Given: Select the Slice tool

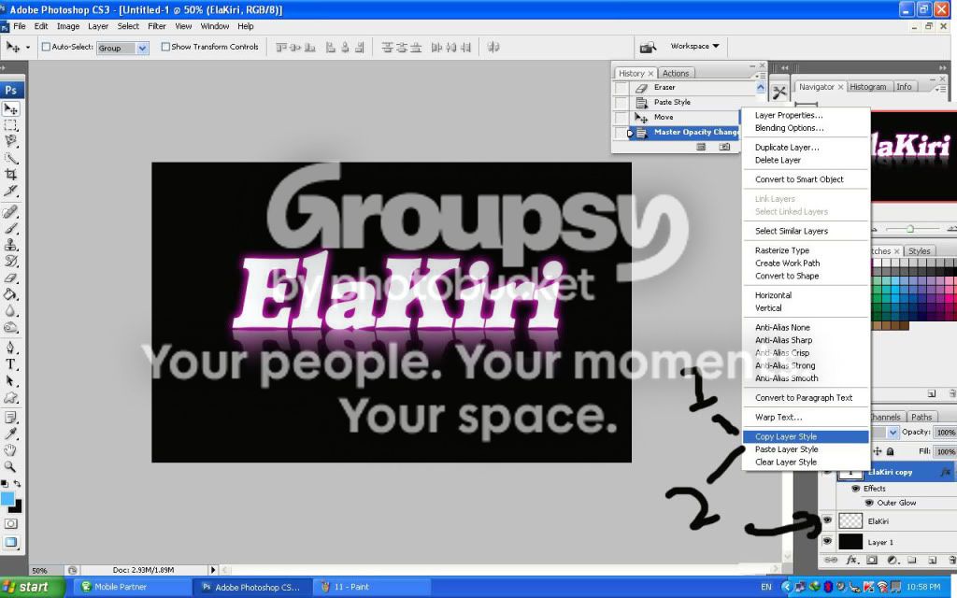Looking at the screenshot, I should coord(11,191).
